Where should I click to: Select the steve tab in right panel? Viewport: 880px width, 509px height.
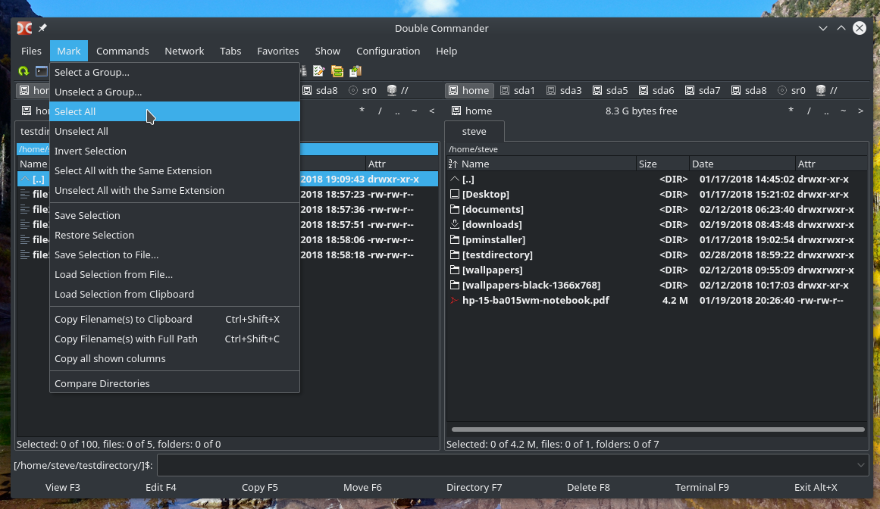(x=474, y=131)
